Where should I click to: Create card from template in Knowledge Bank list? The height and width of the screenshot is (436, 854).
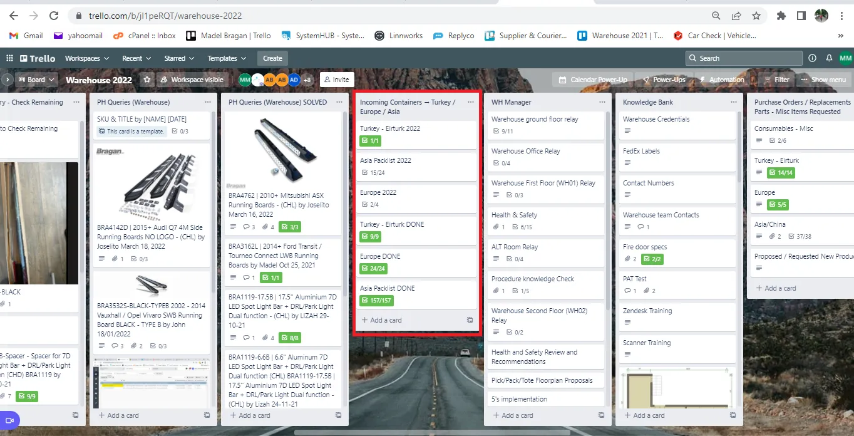point(733,415)
